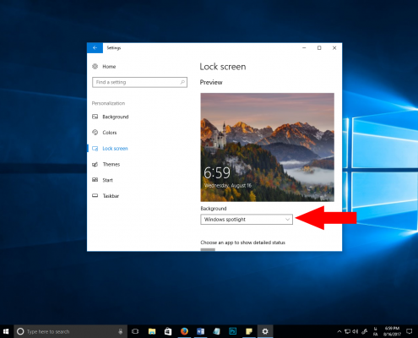Show hidden system tray icons chevron
418x338 pixels.
339,331
